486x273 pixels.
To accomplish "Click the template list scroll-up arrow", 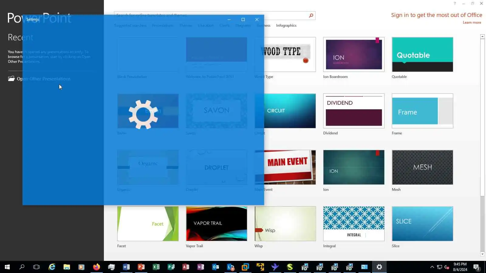I will click(x=482, y=36).
